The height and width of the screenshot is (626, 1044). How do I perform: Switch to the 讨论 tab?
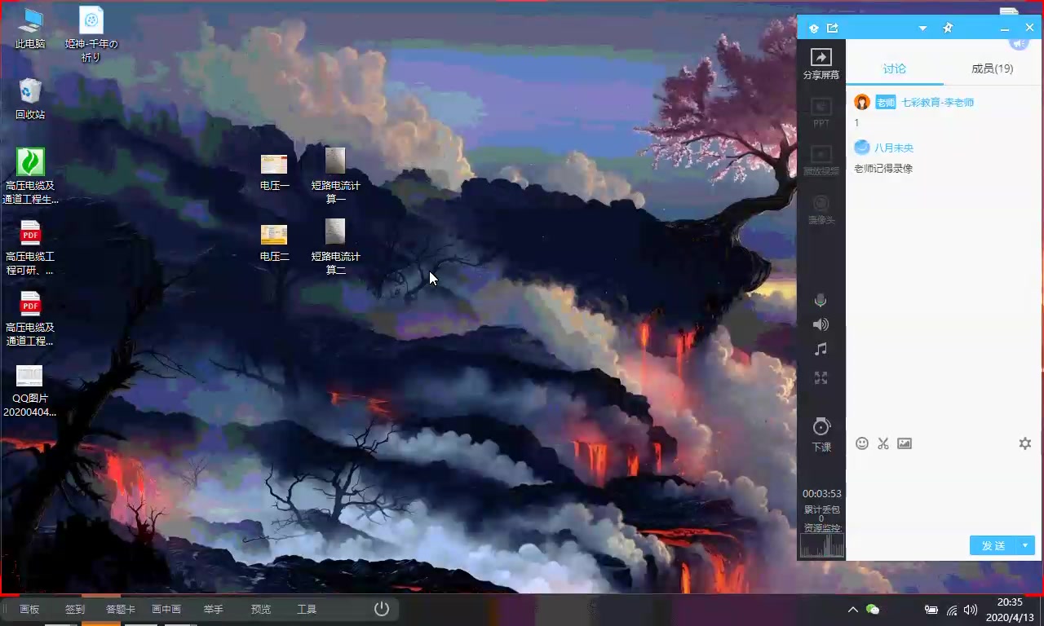pos(894,68)
